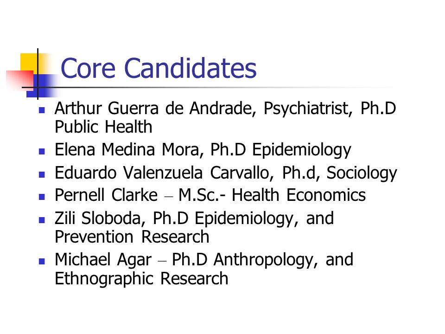Click the word Sociology
Image resolution: width=445 pixels, height=334 pixels.
(x=362, y=173)
